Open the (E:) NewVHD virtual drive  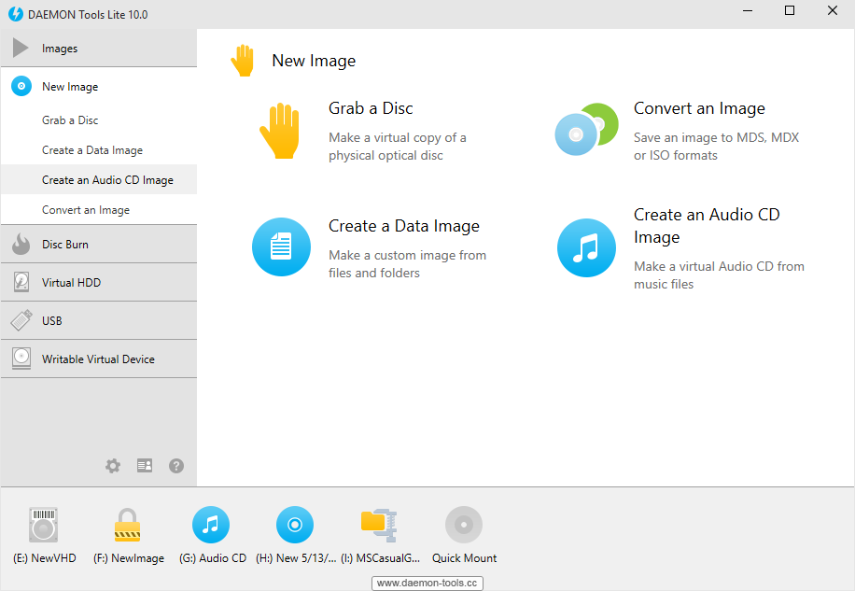point(43,525)
